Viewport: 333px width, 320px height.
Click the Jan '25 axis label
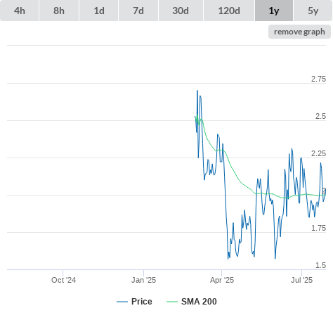coord(143,280)
